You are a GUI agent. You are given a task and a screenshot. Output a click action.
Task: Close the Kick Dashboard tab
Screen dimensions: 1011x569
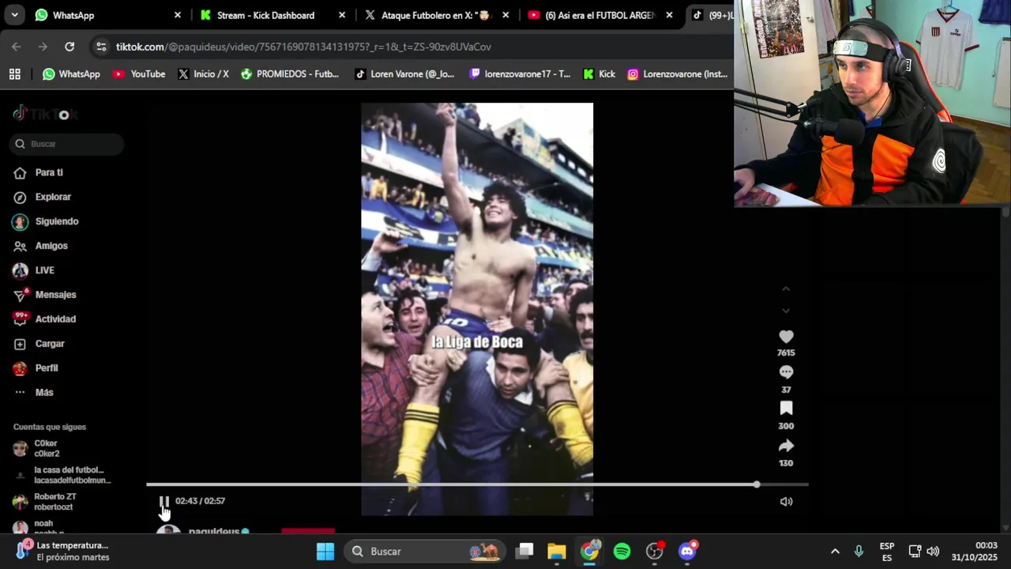341,15
